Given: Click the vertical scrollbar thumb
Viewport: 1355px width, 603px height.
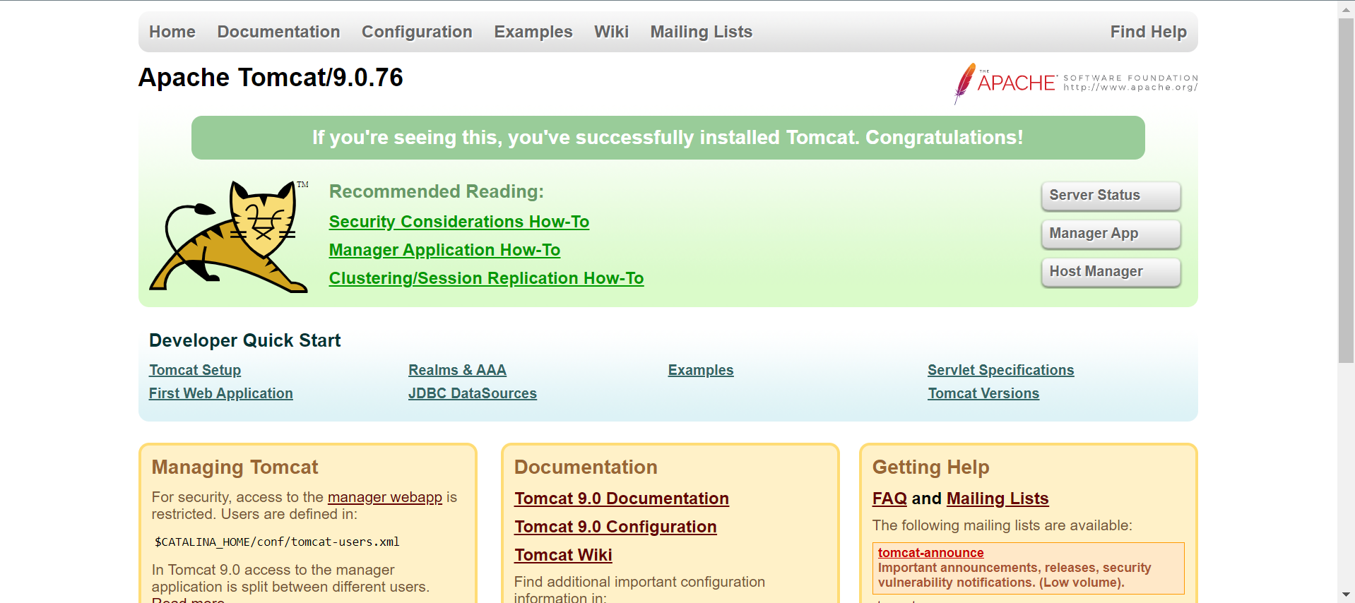Looking at the screenshot, I should 1346,191.
